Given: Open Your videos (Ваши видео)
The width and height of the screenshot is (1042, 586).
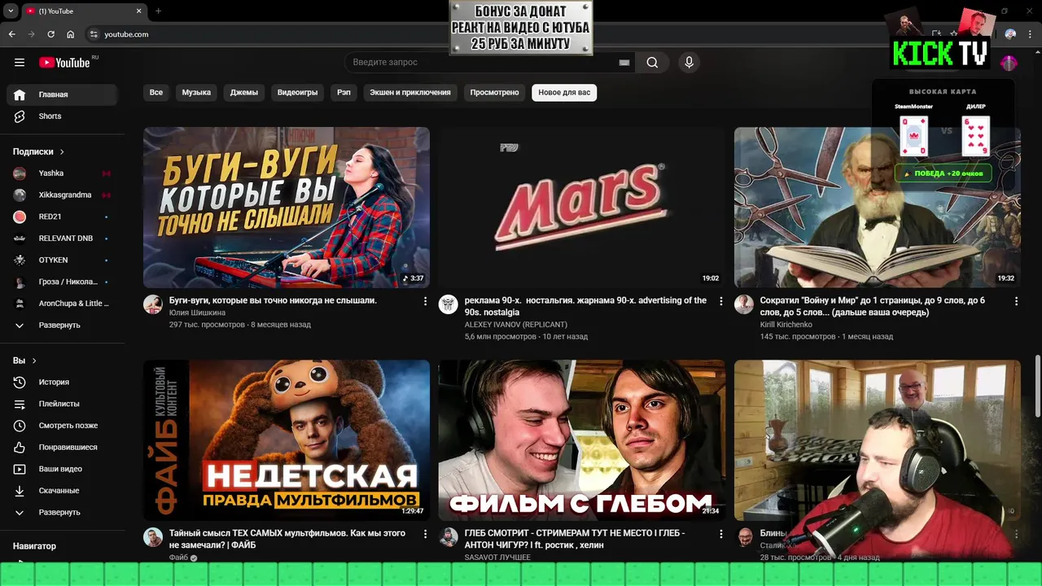Looking at the screenshot, I should point(62,469).
